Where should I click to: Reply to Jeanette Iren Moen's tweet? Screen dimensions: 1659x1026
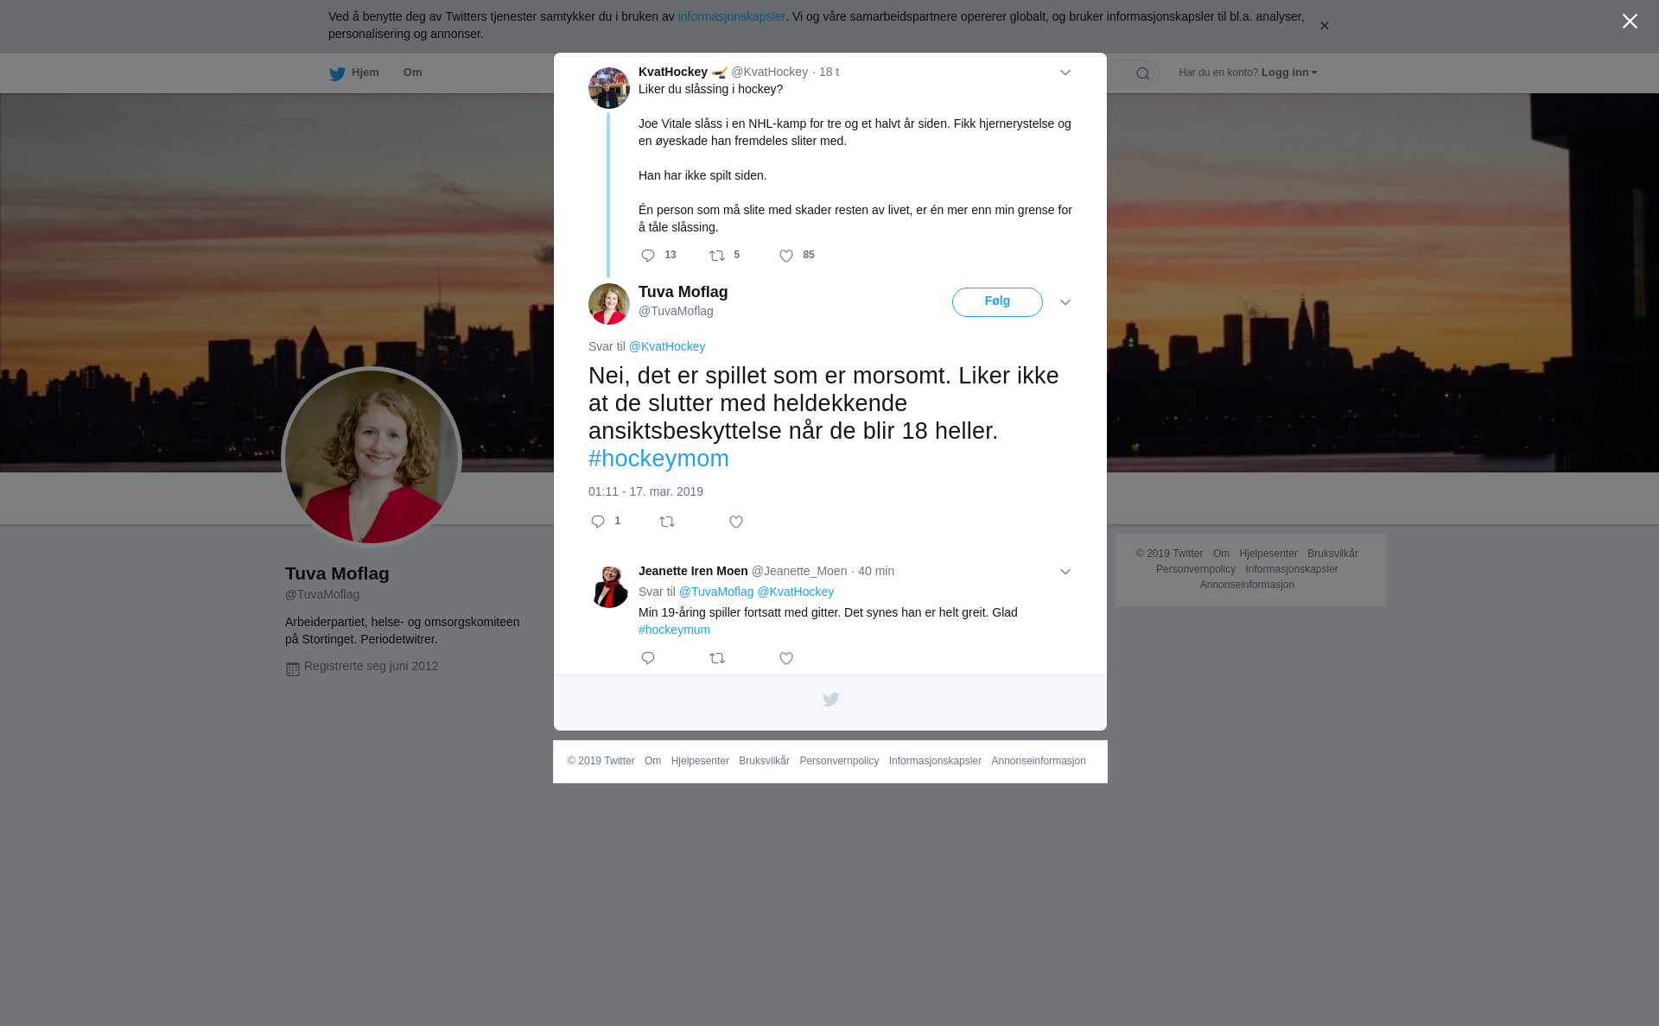pyautogui.click(x=648, y=658)
